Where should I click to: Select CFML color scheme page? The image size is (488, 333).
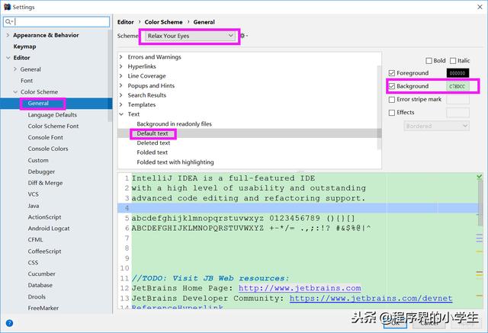click(x=36, y=240)
